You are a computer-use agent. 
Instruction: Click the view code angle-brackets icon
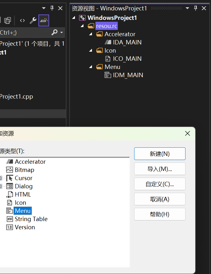[22, 20]
